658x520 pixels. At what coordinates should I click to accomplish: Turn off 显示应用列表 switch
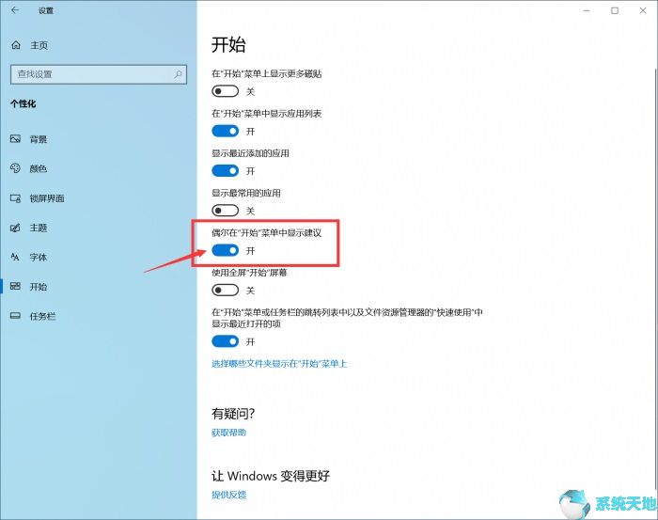click(225, 131)
